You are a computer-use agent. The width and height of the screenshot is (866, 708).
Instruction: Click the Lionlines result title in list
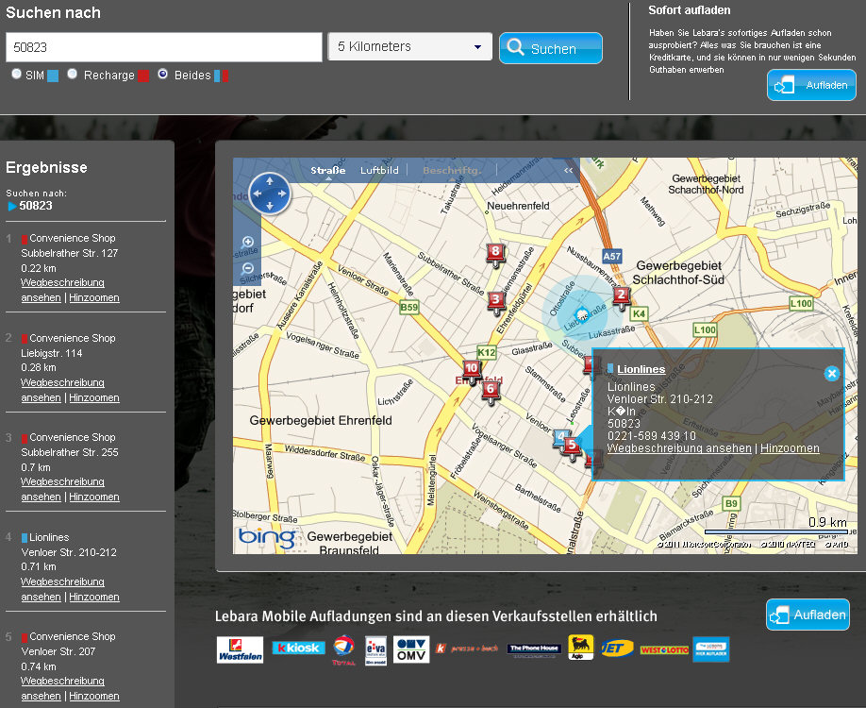[x=49, y=537]
